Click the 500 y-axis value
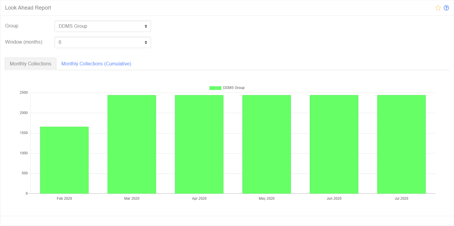This screenshot has width=454, height=226. pyautogui.click(x=25, y=173)
